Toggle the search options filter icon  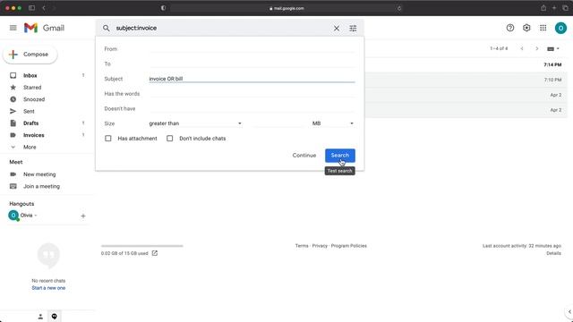tap(353, 28)
